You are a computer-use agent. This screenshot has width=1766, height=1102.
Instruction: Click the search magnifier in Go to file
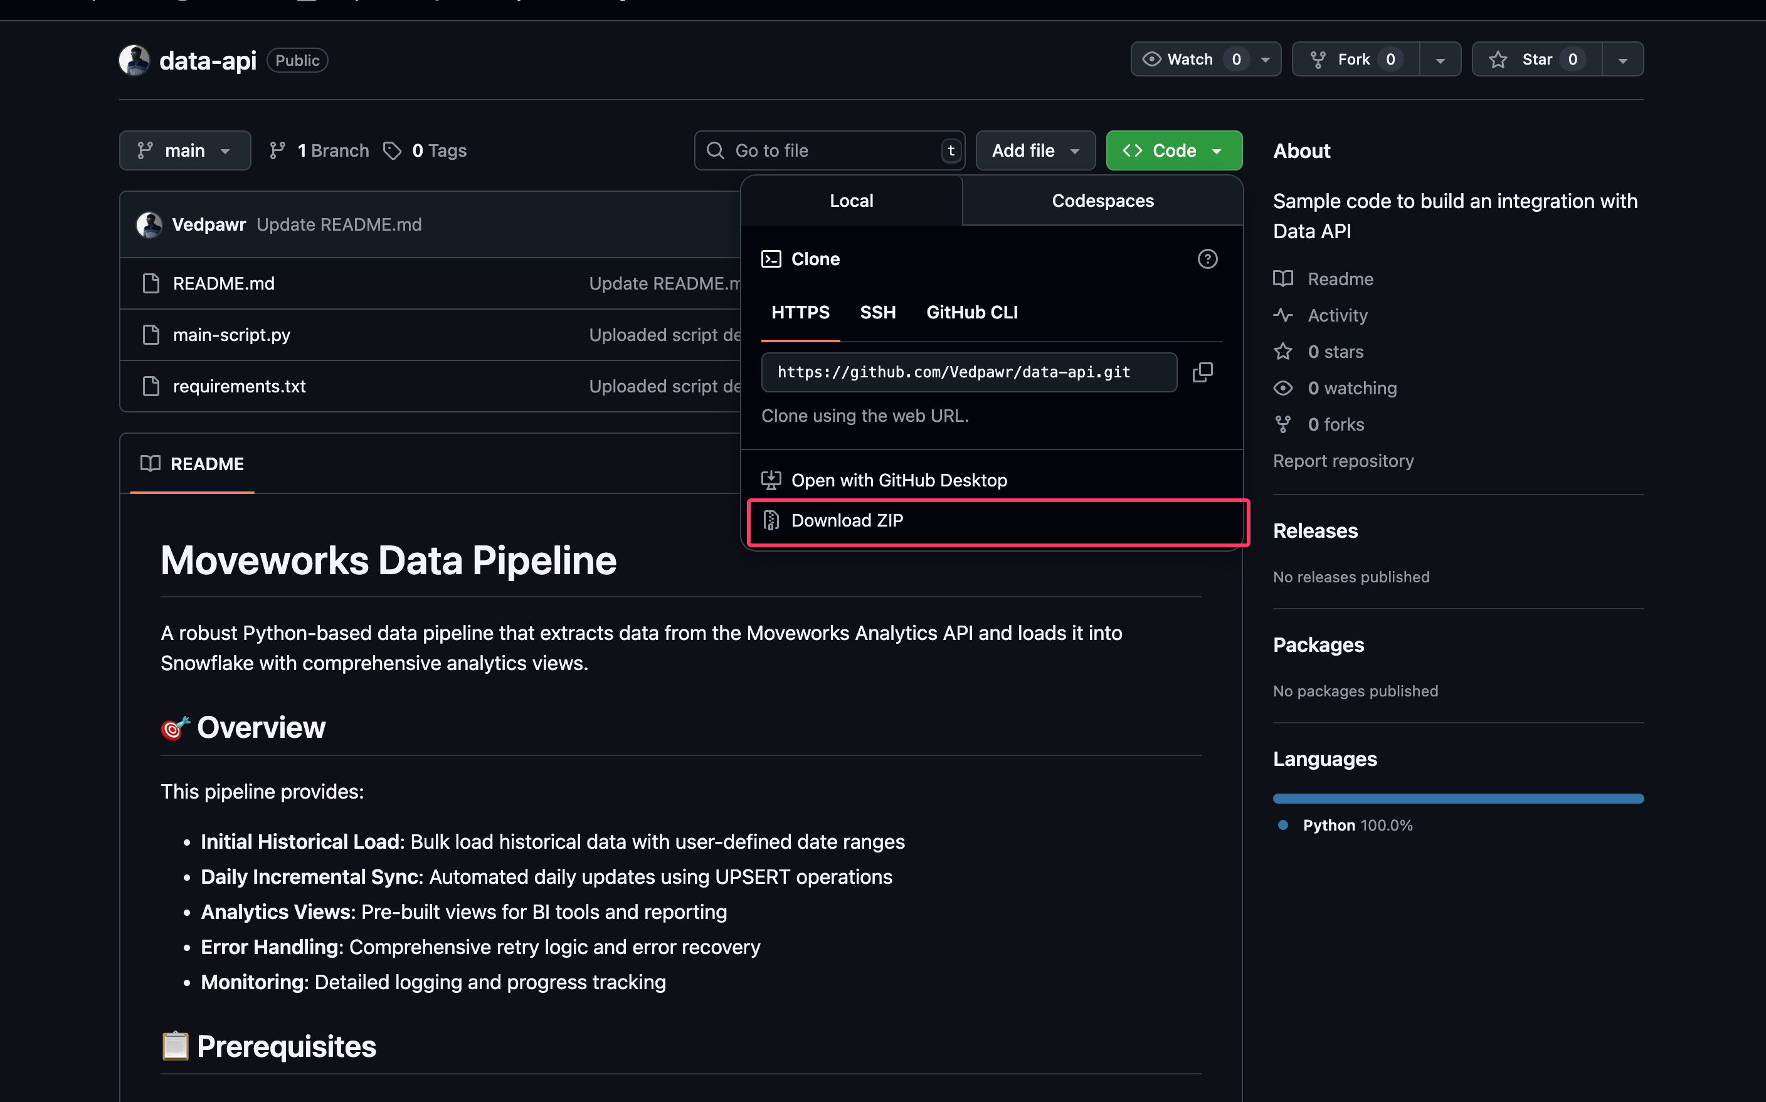click(716, 151)
